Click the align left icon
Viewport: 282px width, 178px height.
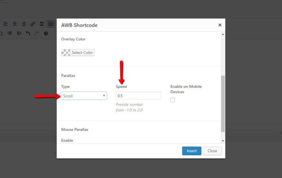coord(6,24)
